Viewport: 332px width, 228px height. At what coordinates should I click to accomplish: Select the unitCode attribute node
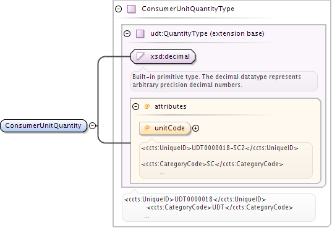pyautogui.click(x=165, y=129)
